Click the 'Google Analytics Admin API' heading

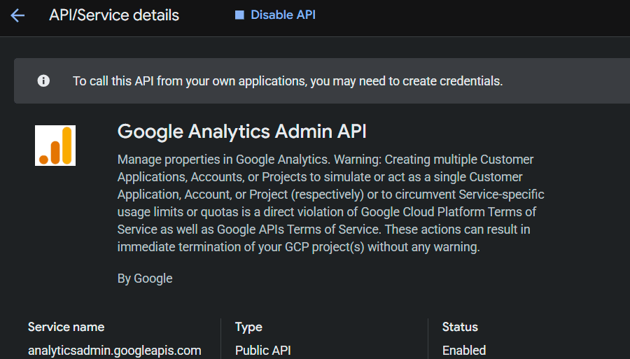(x=242, y=132)
